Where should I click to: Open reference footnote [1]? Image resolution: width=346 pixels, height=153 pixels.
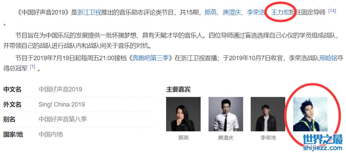click(33, 67)
